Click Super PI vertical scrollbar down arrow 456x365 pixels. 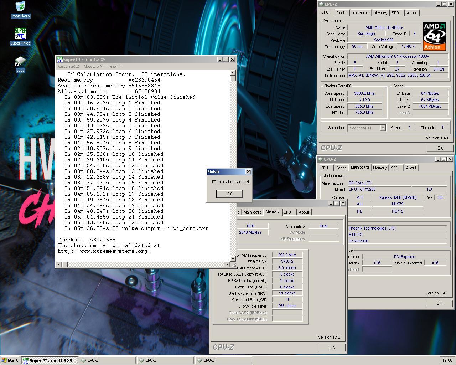click(233, 258)
